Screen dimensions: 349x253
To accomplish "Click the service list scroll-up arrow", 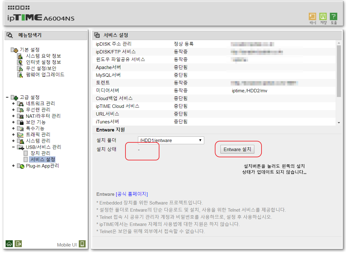I will [339, 43].
